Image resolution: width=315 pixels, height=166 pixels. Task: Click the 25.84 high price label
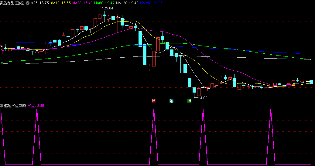click(108, 8)
